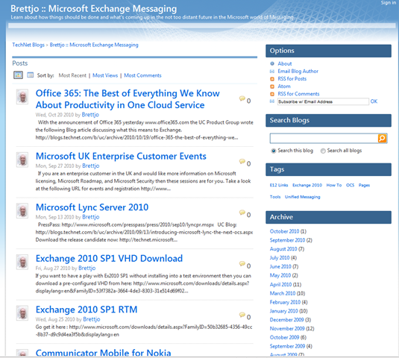Click into the Search Blogs text box
Screen dimensions: 399x358
(324, 139)
